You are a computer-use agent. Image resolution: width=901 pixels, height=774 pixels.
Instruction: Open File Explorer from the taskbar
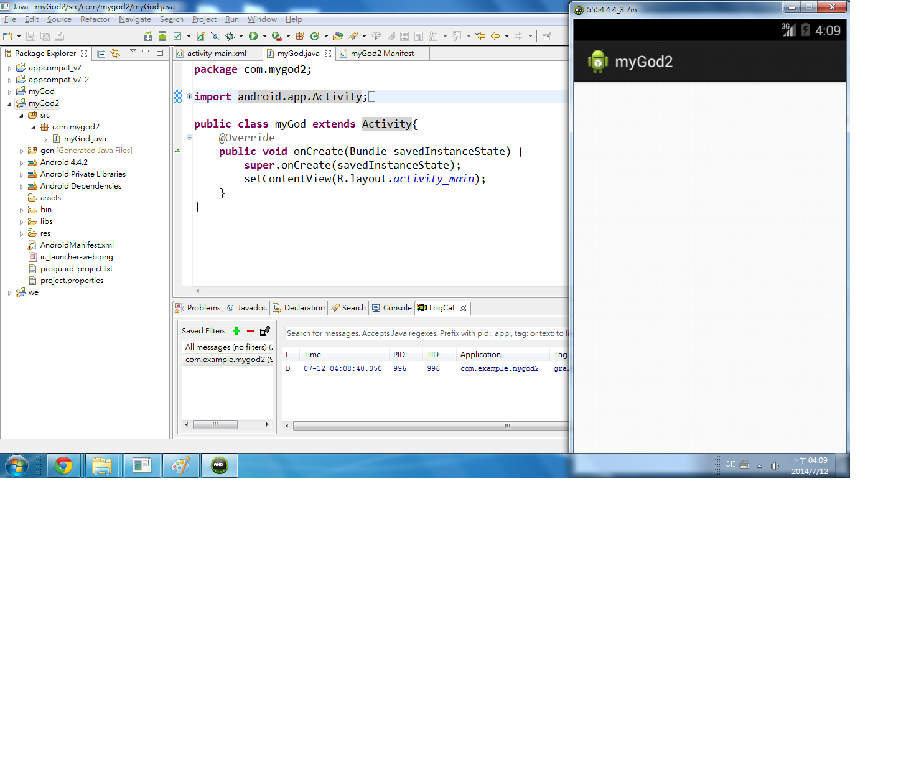click(x=102, y=465)
